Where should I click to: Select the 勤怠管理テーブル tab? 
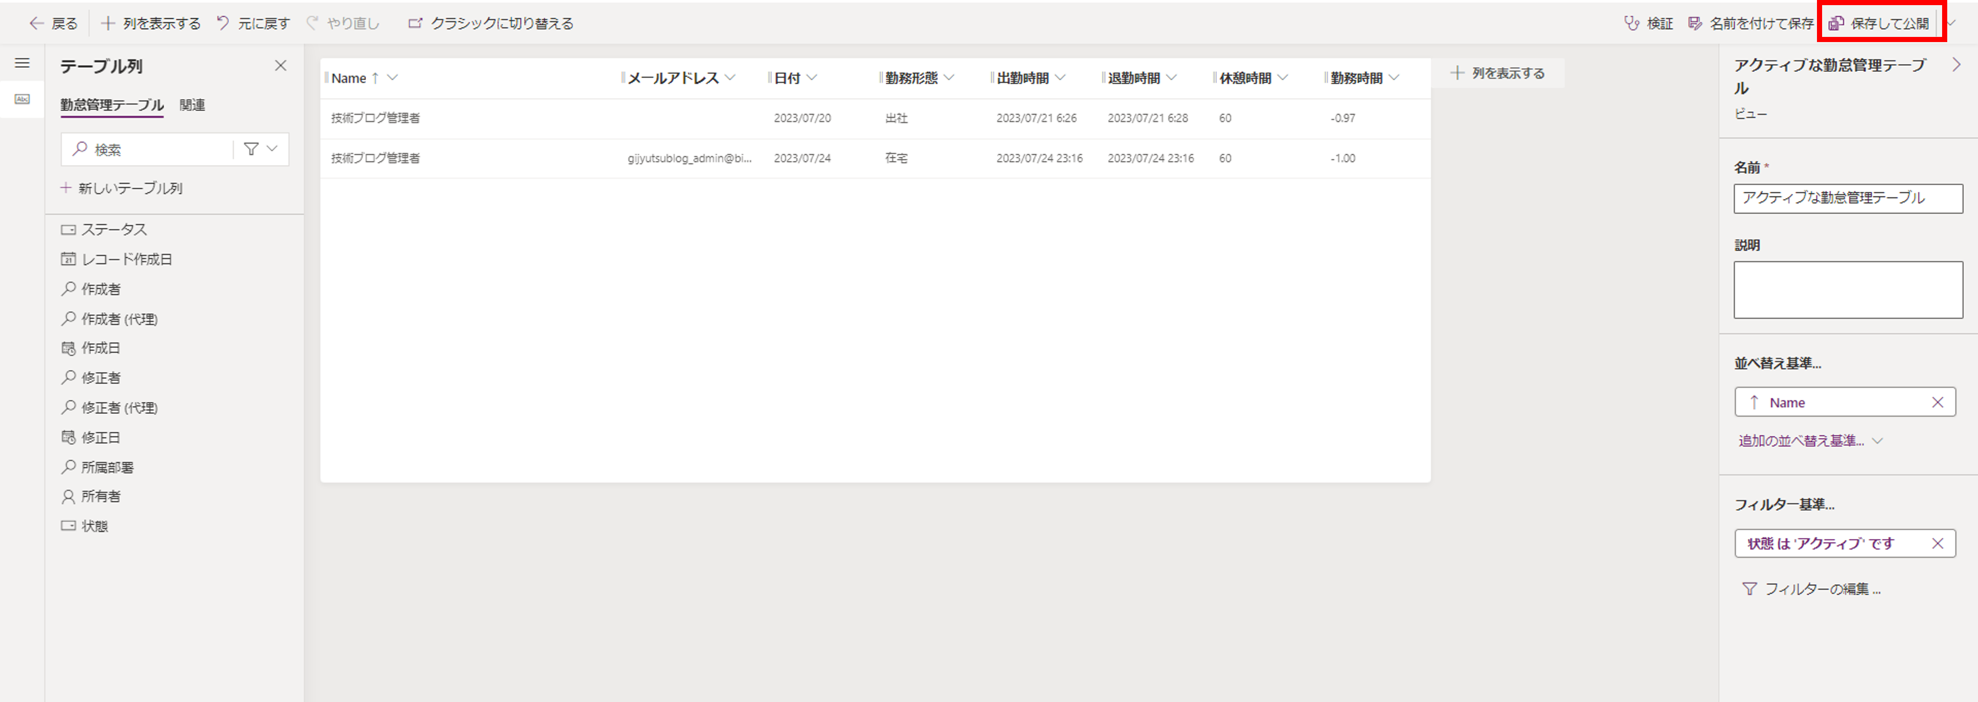pyautogui.click(x=112, y=105)
